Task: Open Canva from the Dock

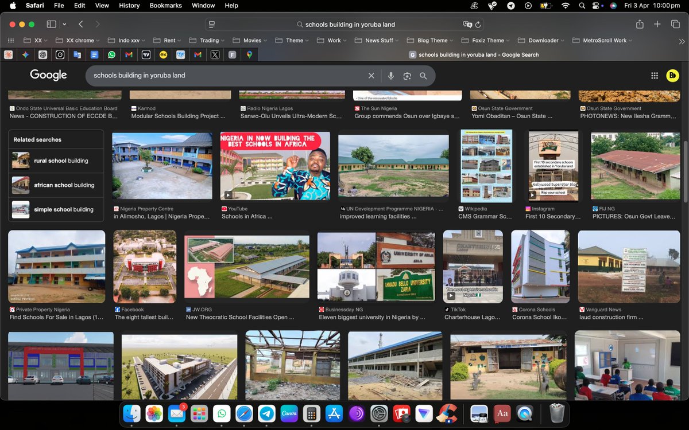Action: point(289,413)
